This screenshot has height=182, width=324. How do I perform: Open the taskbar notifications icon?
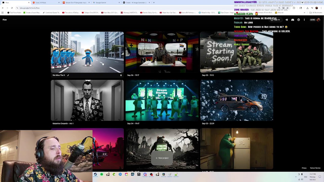(x=320, y=177)
